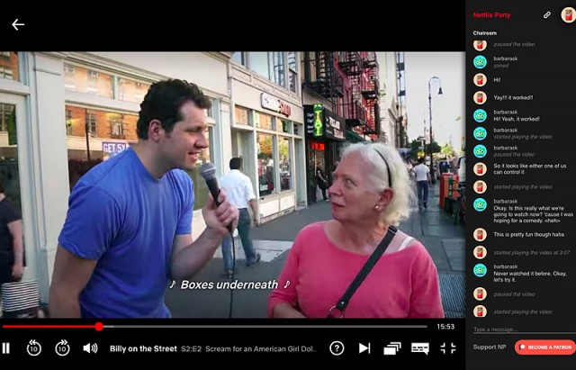Click the 'Boxes underneath' subtitle text
576x370 pixels.
pyautogui.click(x=229, y=284)
